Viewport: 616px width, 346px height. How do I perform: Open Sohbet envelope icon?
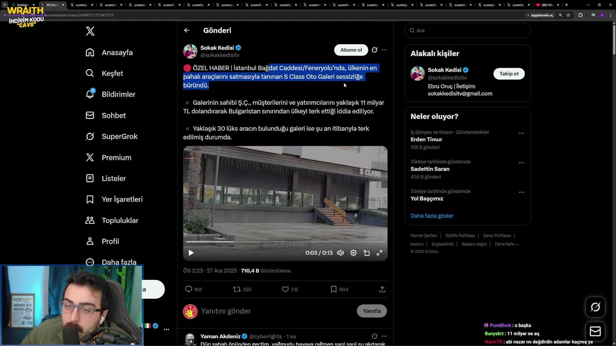(90, 115)
